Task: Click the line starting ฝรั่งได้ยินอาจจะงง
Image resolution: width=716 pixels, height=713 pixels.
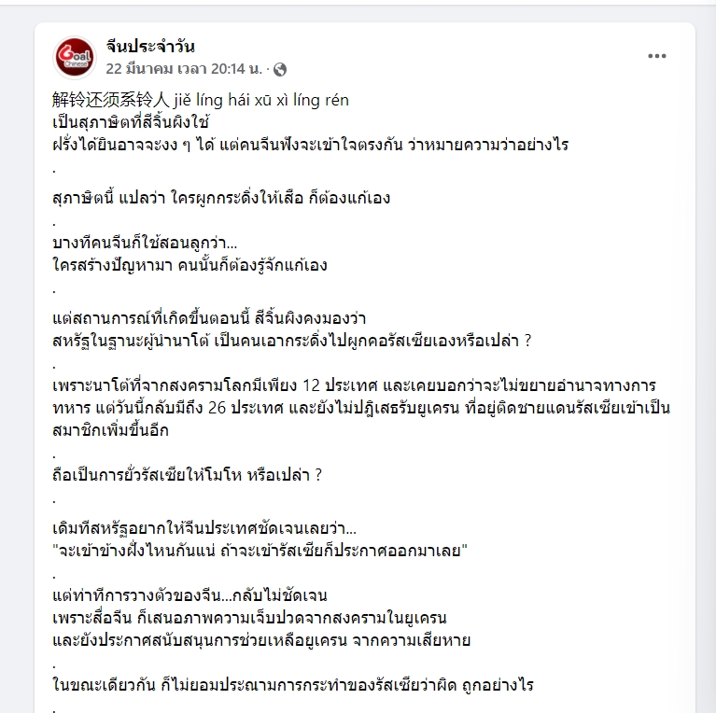Action: (x=311, y=145)
